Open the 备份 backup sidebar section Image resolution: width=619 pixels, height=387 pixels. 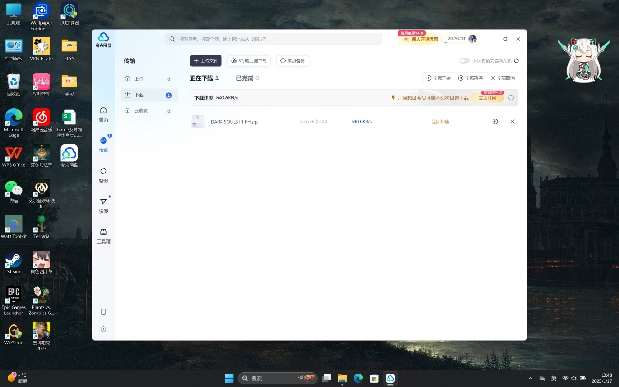pyautogui.click(x=103, y=175)
